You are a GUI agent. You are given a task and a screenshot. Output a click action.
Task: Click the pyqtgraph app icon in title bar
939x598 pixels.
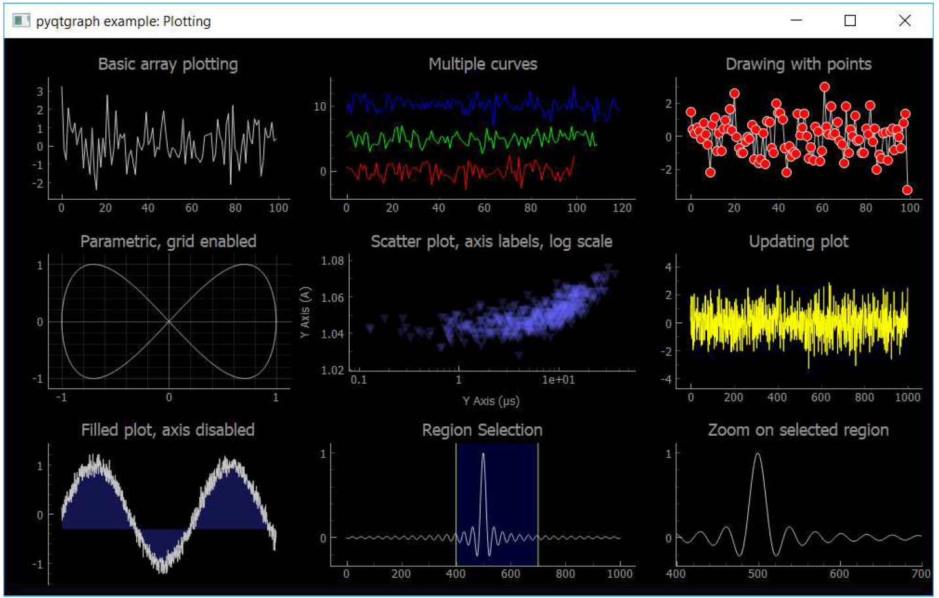click(21, 21)
